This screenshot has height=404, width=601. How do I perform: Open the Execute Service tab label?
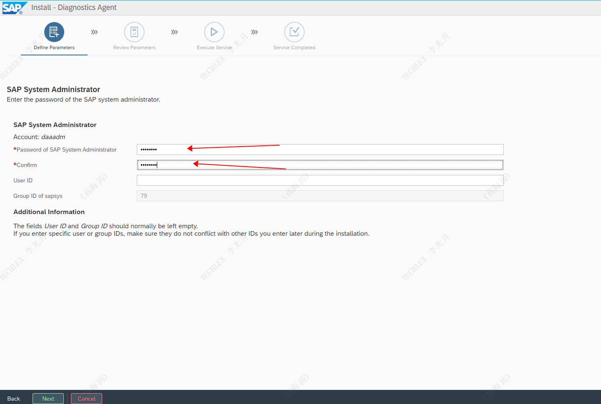click(x=214, y=47)
